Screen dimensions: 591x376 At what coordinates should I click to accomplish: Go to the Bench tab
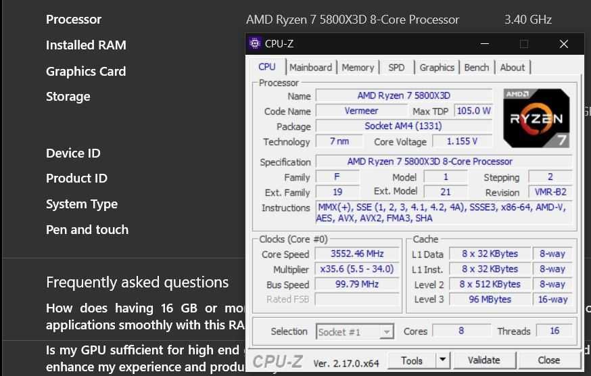[477, 68]
